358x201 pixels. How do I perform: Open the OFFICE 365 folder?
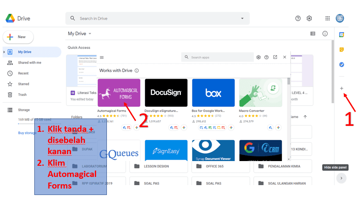tap(221, 166)
